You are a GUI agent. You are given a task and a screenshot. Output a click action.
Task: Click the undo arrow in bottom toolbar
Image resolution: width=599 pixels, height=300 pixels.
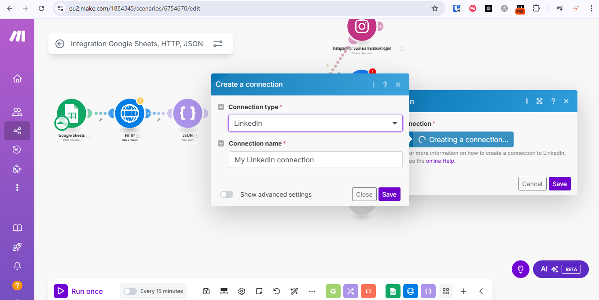pos(277,291)
